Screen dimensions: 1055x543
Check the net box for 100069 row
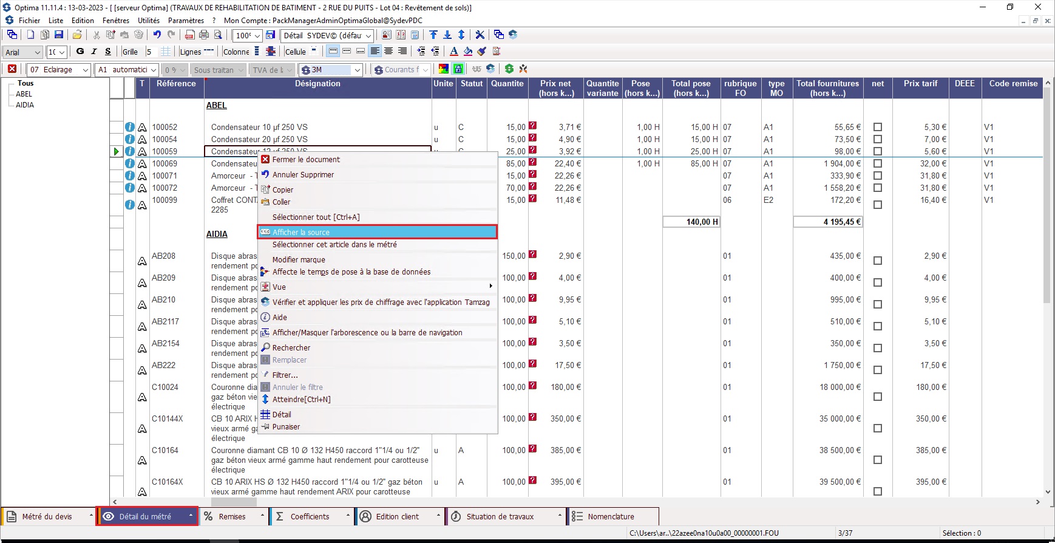(877, 163)
